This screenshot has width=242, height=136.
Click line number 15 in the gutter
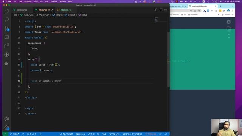[x=19, y=65]
